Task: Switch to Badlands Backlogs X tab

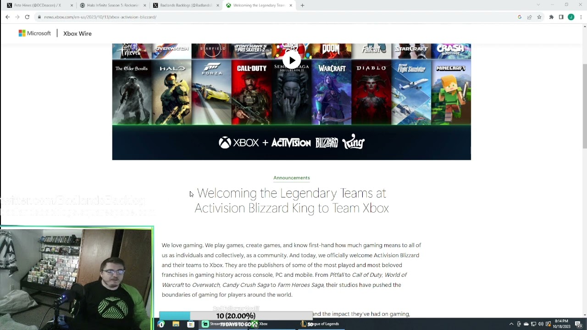Action: 186,5
